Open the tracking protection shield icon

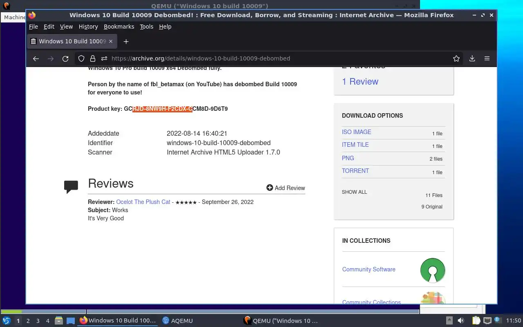click(81, 58)
